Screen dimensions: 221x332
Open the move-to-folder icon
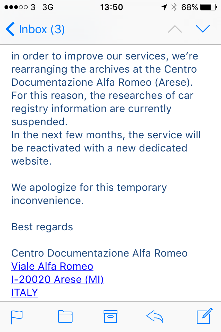pos(65,317)
